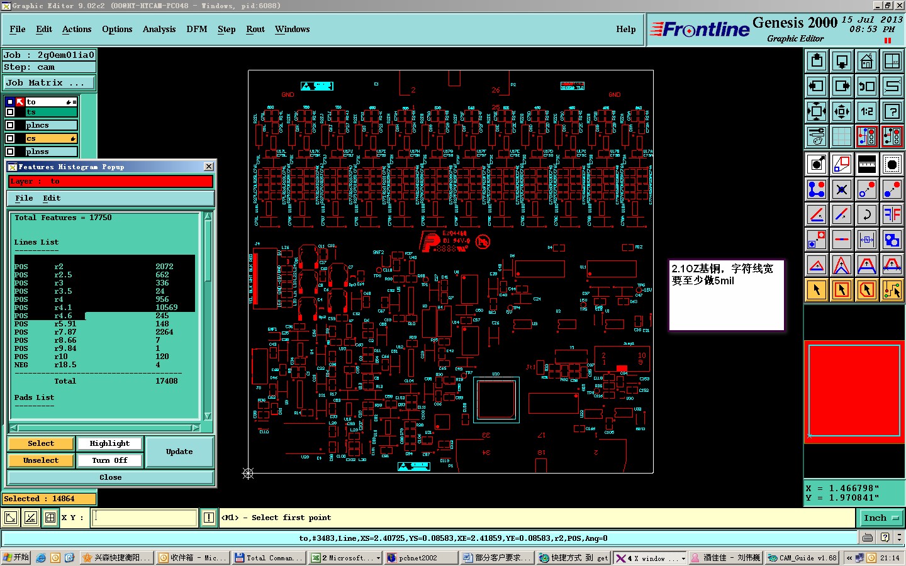Click the diagonal arrows coordinate mode icon
The height and width of the screenshot is (566, 906).
point(11,518)
